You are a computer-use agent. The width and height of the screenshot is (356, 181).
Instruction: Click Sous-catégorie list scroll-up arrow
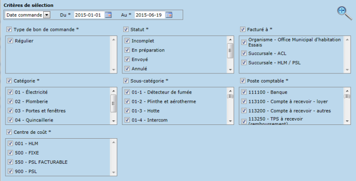(230, 91)
